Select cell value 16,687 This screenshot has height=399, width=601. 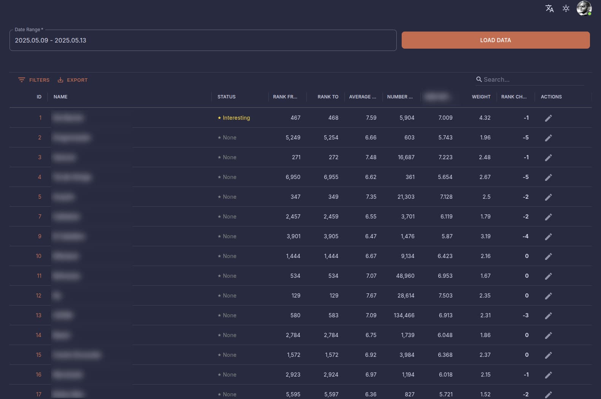(x=406, y=157)
